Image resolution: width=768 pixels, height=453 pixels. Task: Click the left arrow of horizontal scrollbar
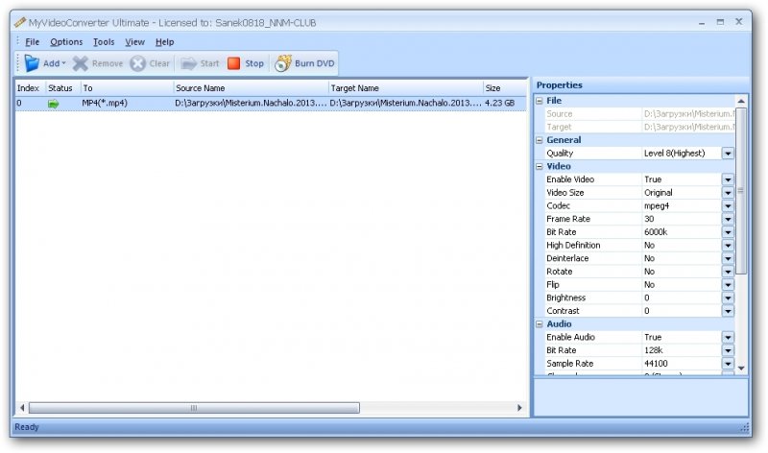[22, 408]
